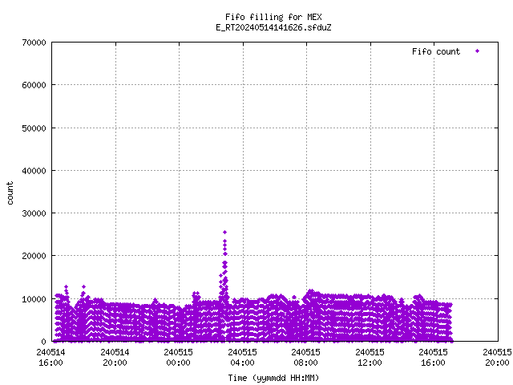Click the E_RT20240514141626.sfduZ filename subtitle
The width and height of the screenshot is (513, 385).
pyautogui.click(x=273, y=27)
